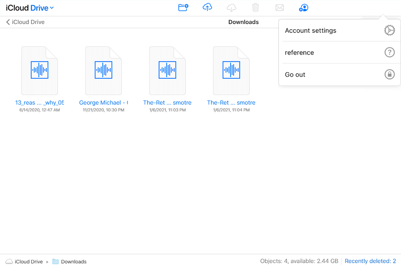The height and width of the screenshot is (267, 401).
Task: Click the download from cloud icon
Action: (x=231, y=8)
